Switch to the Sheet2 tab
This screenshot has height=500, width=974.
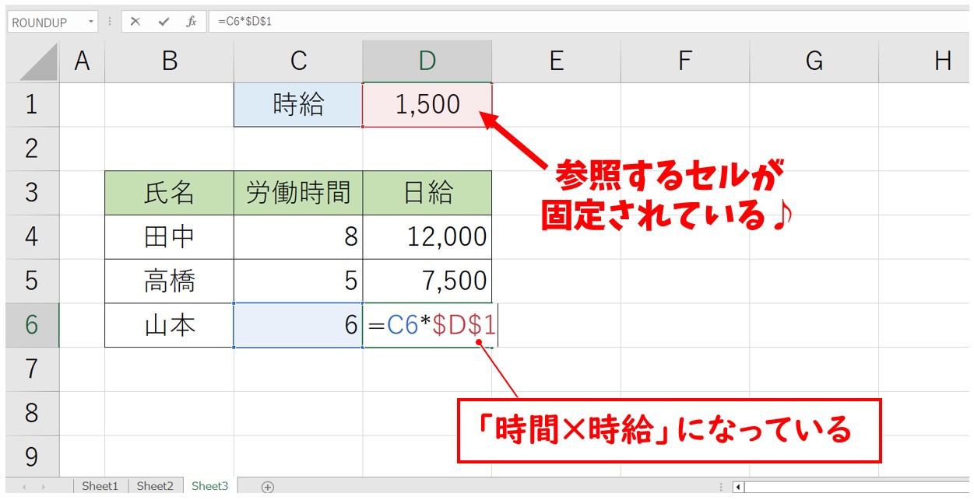(x=155, y=486)
